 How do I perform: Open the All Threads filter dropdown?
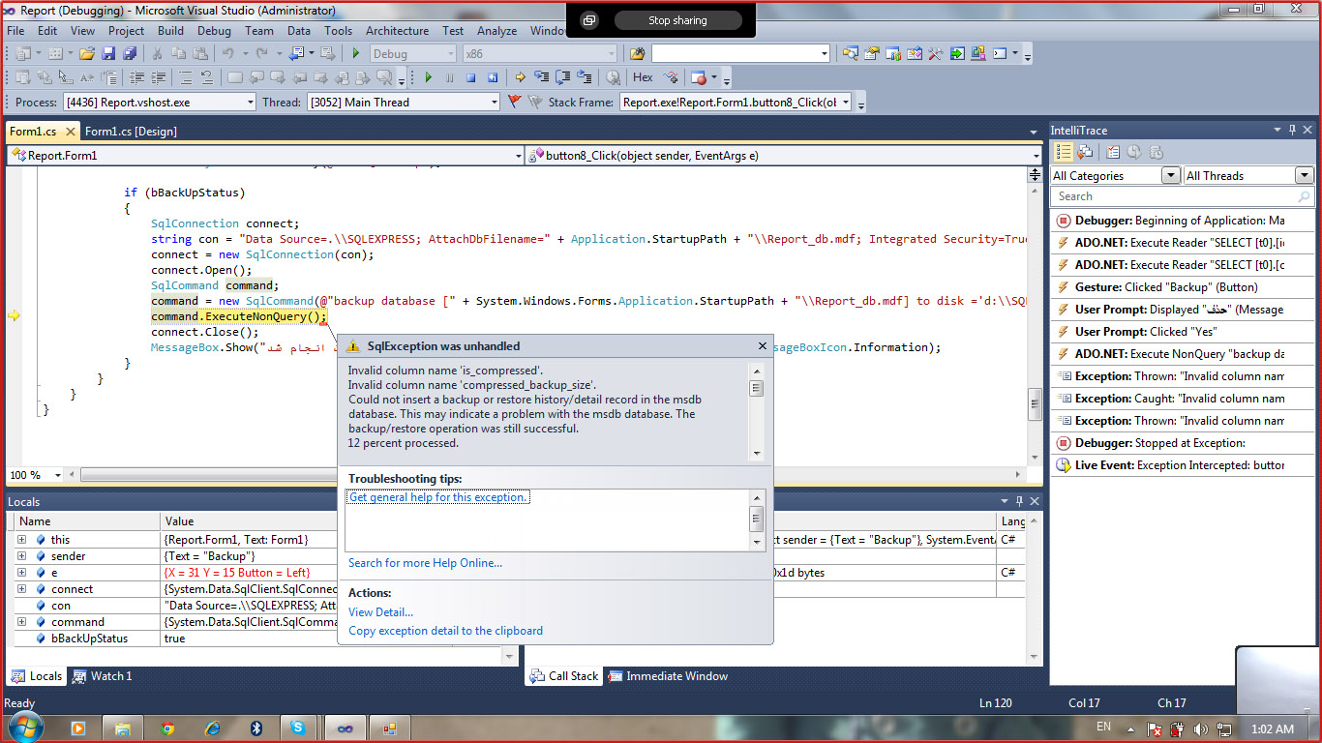click(1304, 175)
